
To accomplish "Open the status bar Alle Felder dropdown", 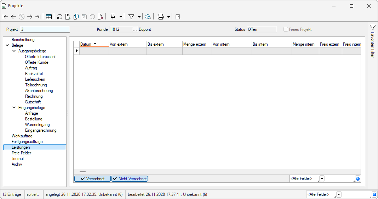I will coord(339,194).
